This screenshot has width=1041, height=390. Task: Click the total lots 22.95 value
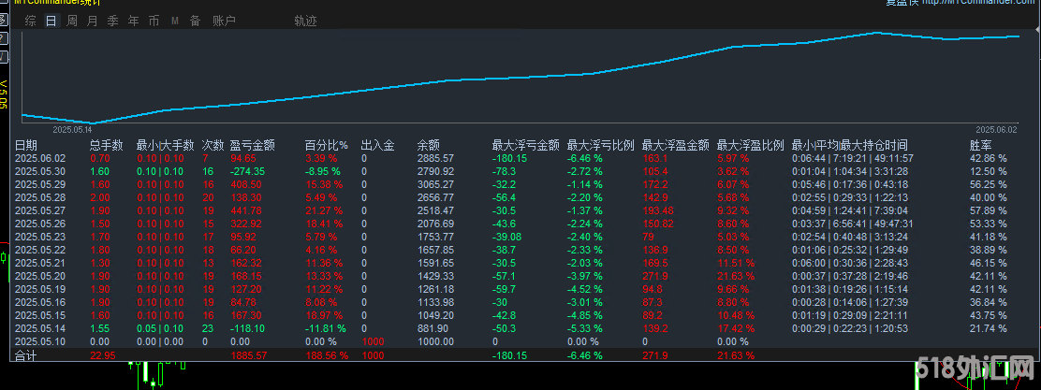(x=102, y=355)
